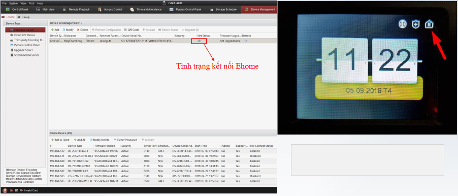Image resolution: width=458 pixels, height=196 pixels.
Task: Click the Modify Netinfo icon
Action: click(x=91, y=140)
